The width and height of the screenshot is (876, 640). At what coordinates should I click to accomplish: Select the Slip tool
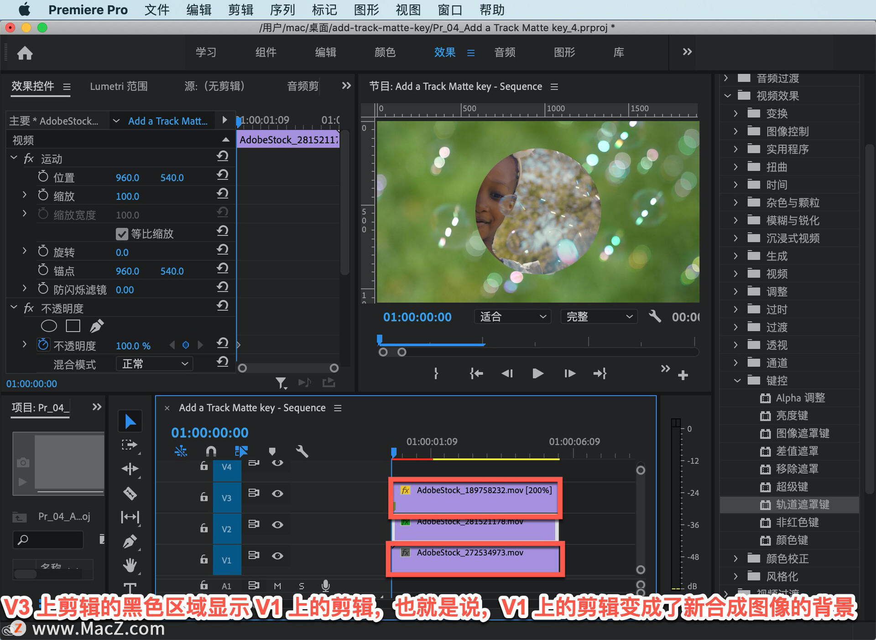coord(130,517)
